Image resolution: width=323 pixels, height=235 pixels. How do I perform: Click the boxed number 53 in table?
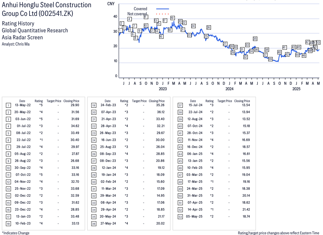180,217
